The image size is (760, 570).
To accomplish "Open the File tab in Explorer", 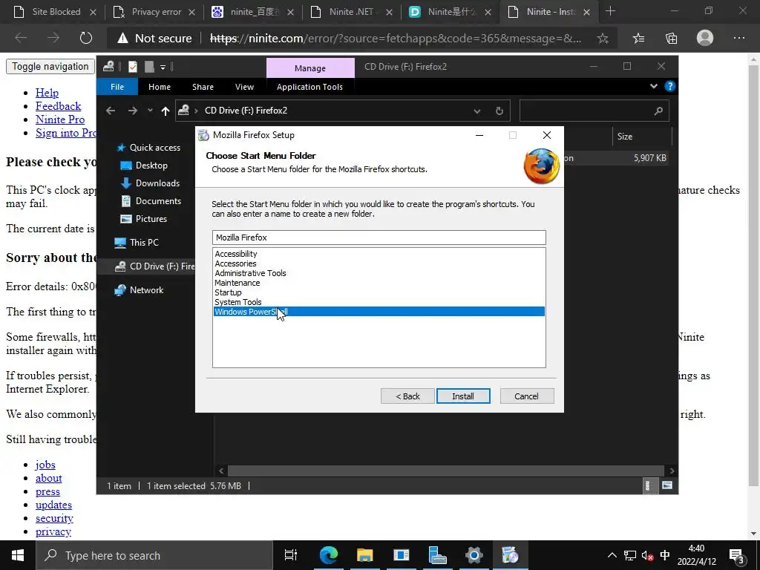I will click(117, 87).
